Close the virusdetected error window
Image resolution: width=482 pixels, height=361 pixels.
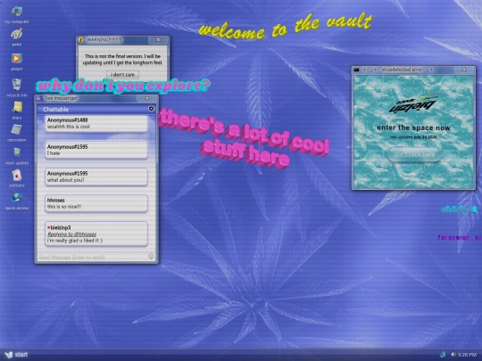(x=464, y=70)
